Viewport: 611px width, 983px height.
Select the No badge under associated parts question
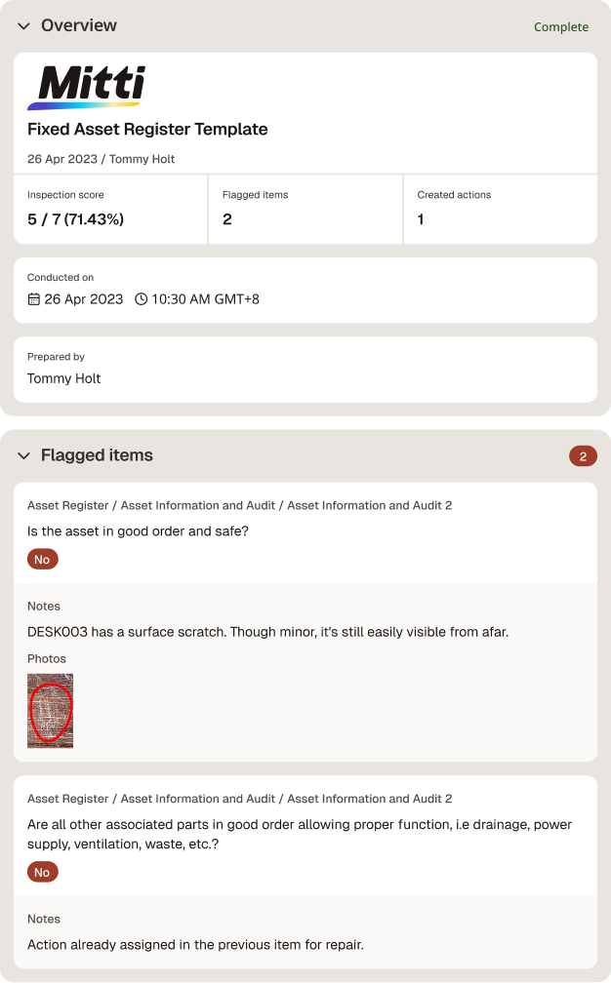point(43,872)
